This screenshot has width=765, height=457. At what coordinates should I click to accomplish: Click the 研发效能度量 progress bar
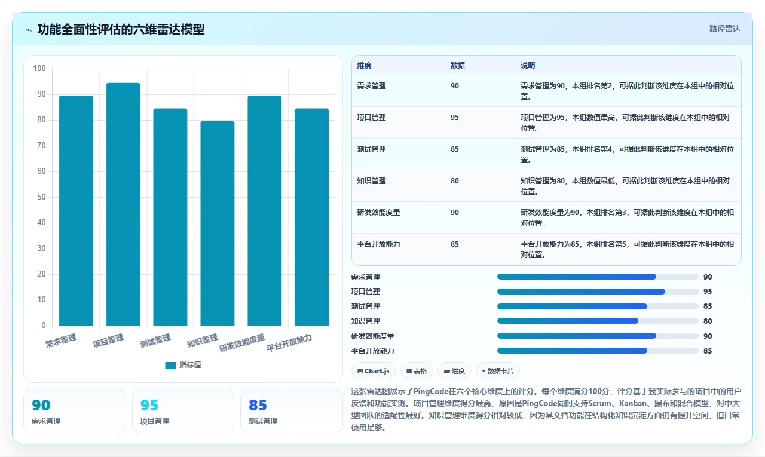coord(598,336)
